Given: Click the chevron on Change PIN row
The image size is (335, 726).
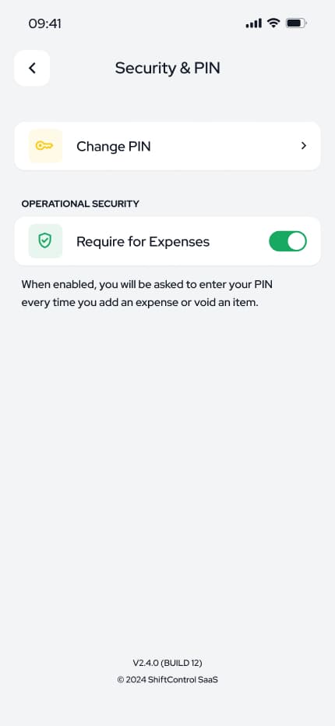Looking at the screenshot, I should pyautogui.click(x=304, y=146).
